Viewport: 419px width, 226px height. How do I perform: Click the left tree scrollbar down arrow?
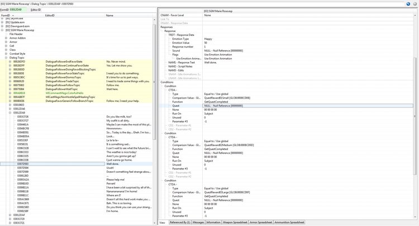coord(154,223)
